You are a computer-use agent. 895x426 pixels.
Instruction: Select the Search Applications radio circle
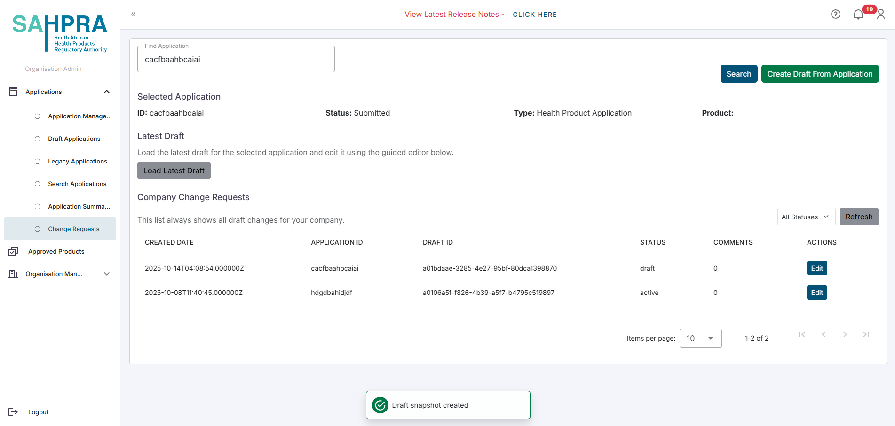pyautogui.click(x=38, y=184)
